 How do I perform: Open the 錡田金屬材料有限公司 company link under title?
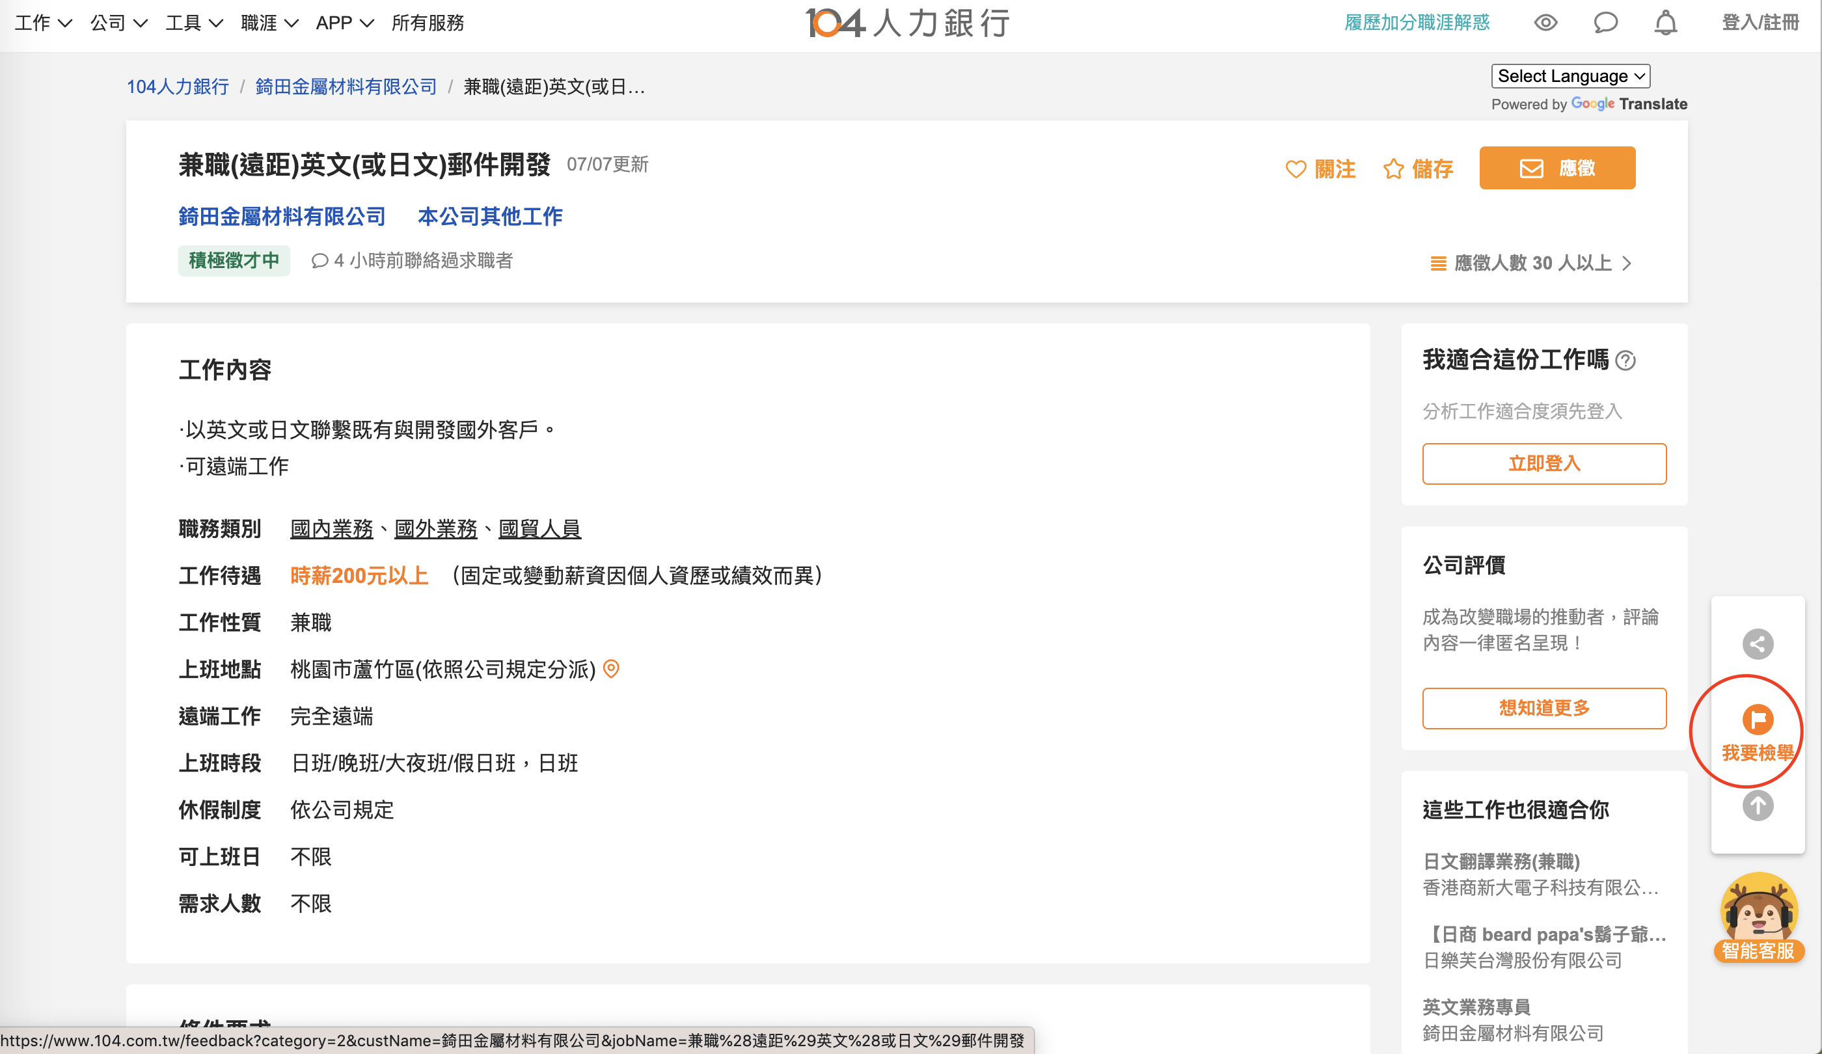tap(282, 216)
